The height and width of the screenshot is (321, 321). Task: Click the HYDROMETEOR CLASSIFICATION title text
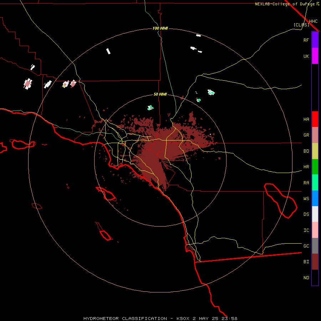pos(125,319)
